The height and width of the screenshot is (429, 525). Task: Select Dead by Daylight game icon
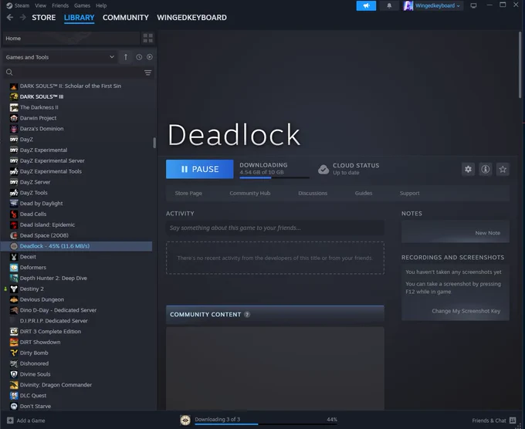pos(14,204)
